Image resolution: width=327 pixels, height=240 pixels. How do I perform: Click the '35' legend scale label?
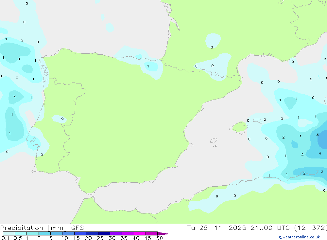124,238
